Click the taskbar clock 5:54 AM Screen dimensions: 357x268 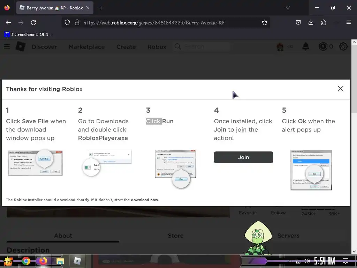pyautogui.click(x=325, y=261)
